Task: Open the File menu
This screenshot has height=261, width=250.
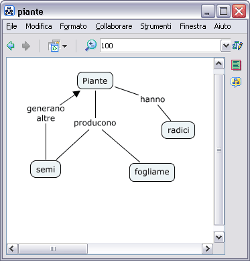Action: [11, 26]
